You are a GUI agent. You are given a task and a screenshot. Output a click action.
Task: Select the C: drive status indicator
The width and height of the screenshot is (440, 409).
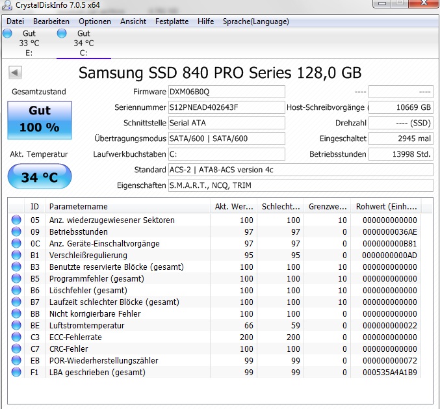tap(62, 33)
